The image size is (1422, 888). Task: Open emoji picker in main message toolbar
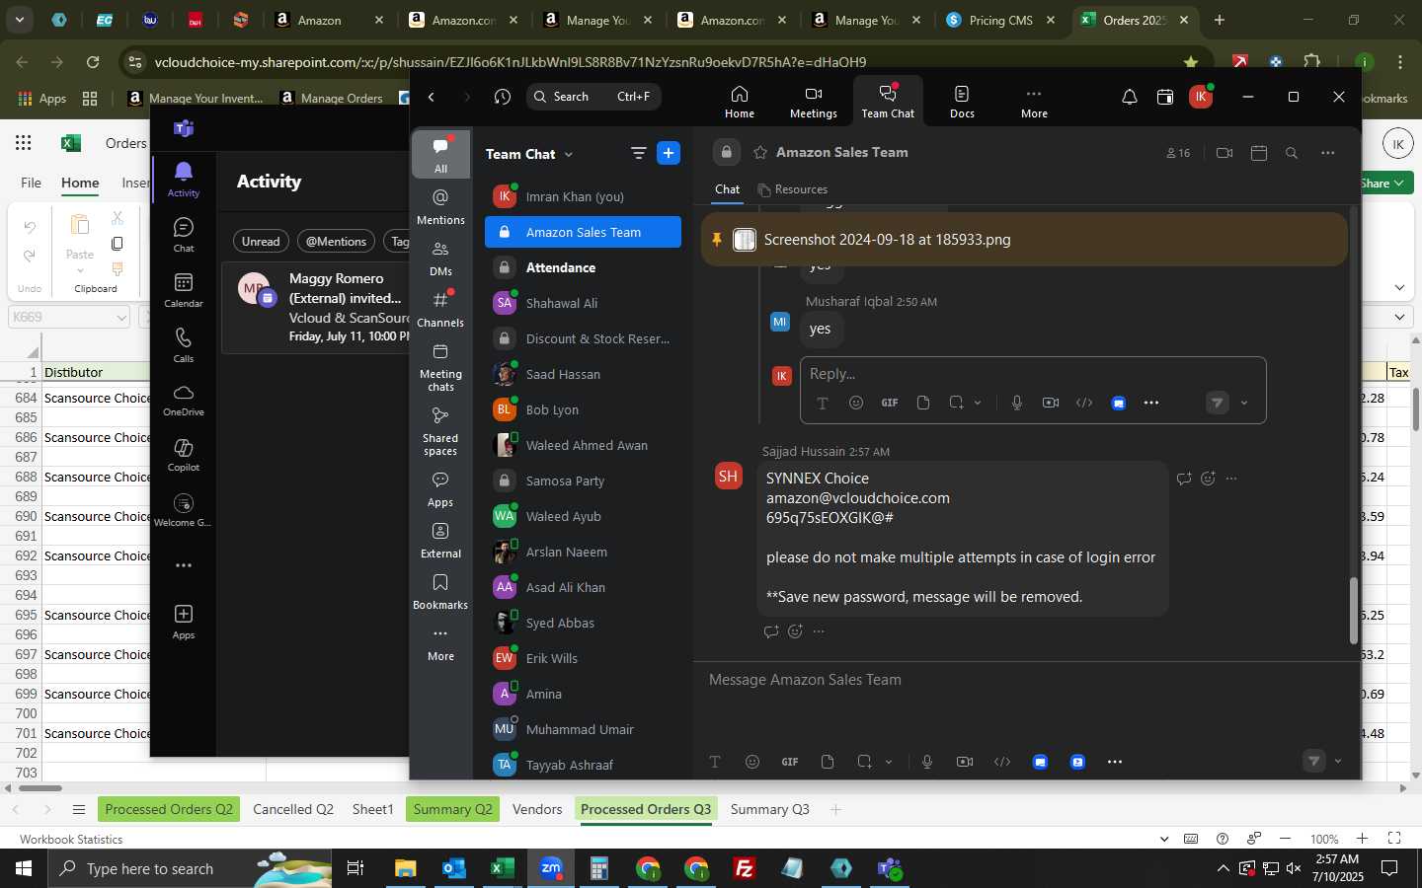(x=752, y=762)
